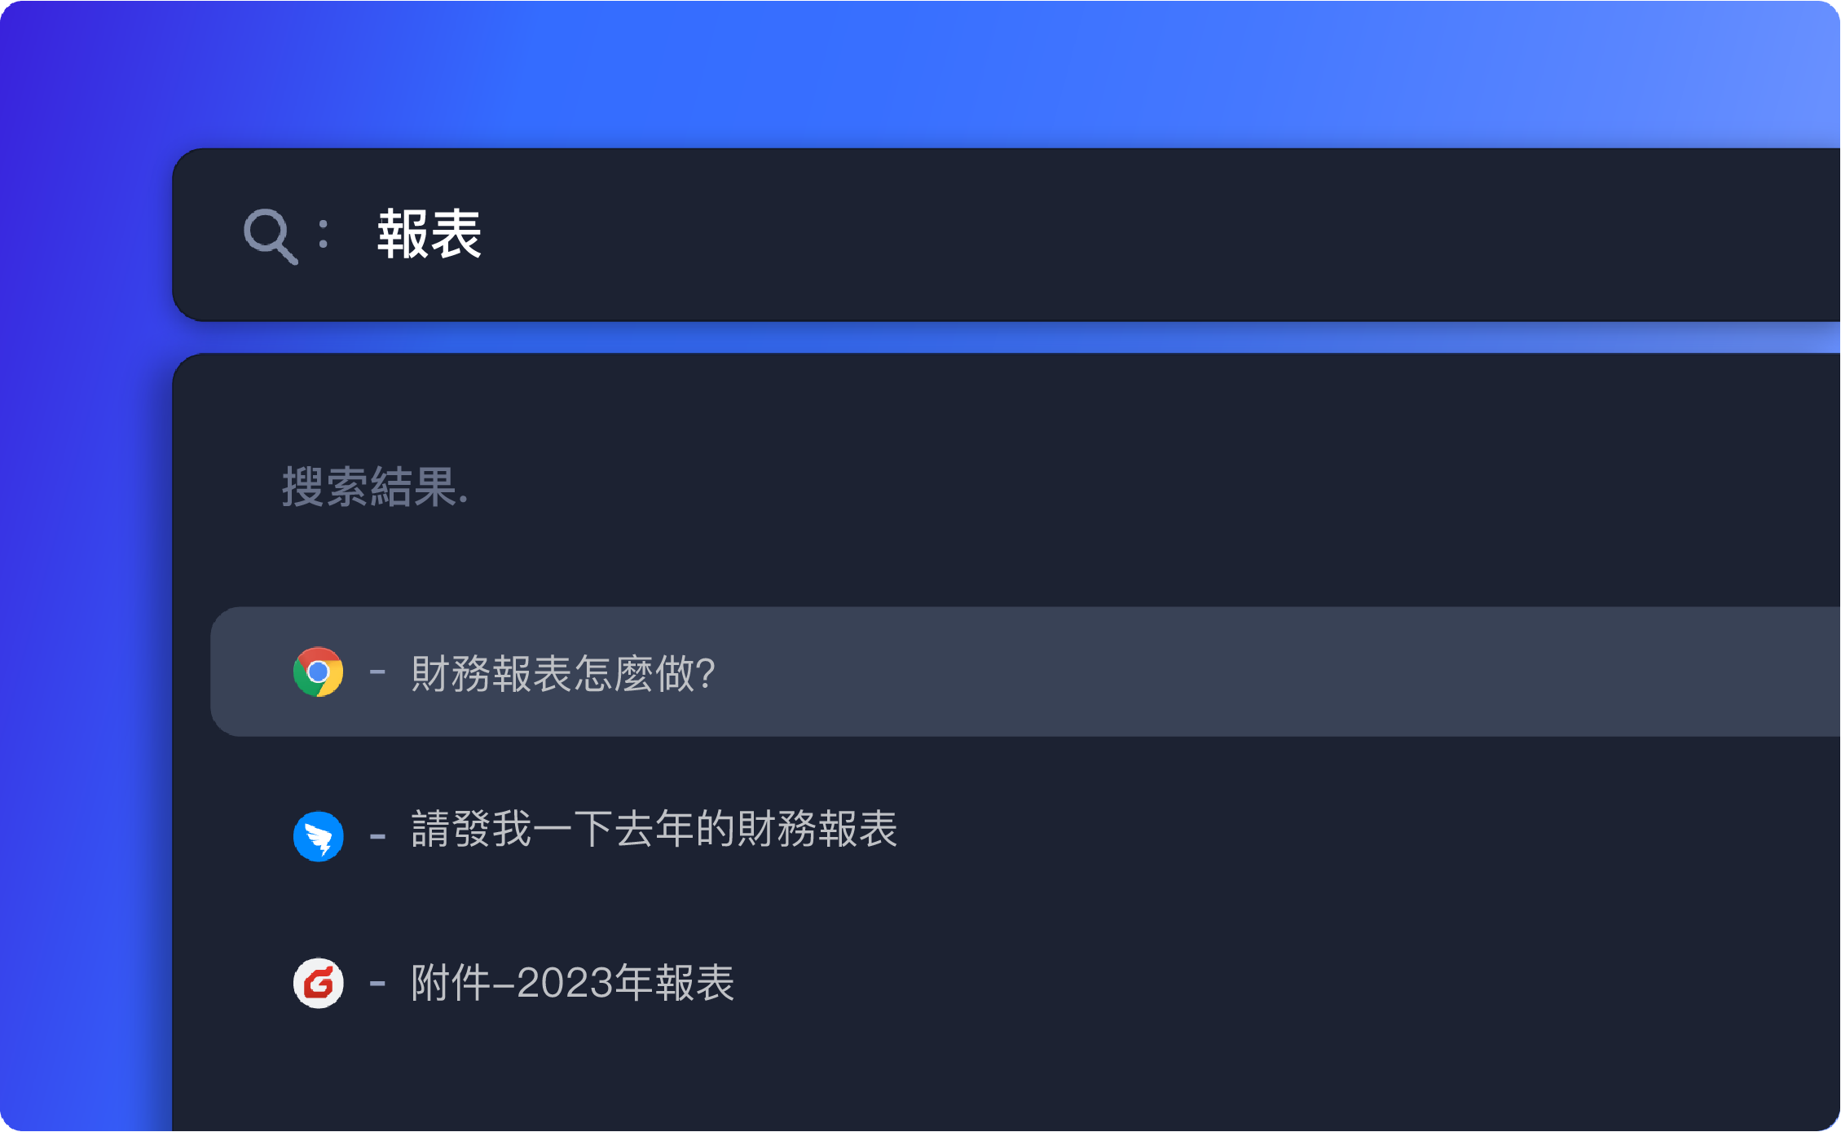The width and height of the screenshot is (1841, 1132).
Task: Click the dash after the DingTalk icon
Action: coord(377,836)
